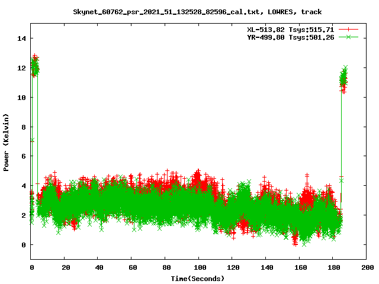This screenshot has width=379, height=284.
Task: Click the green YR legend line sample
Action: click(348, 37)
